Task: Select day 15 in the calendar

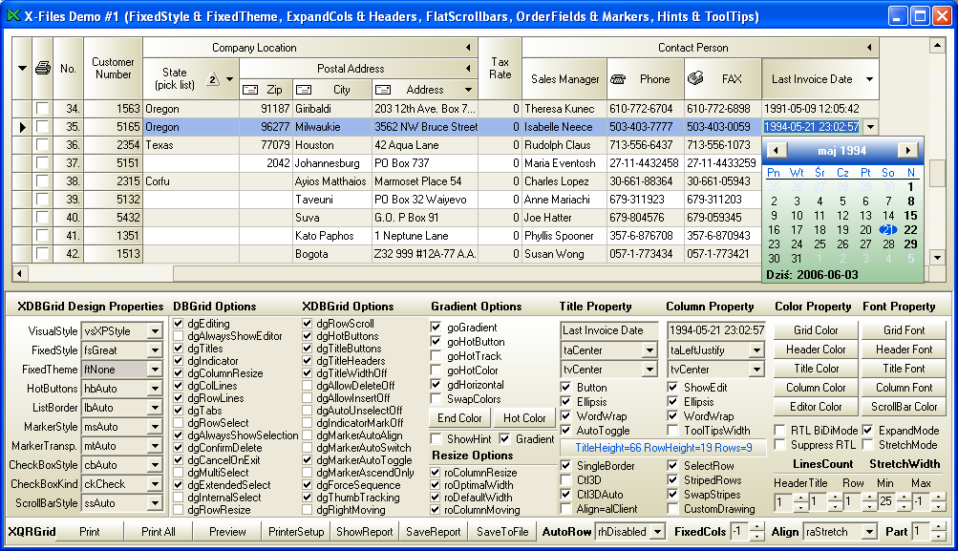Action: [x=910, y=216]
